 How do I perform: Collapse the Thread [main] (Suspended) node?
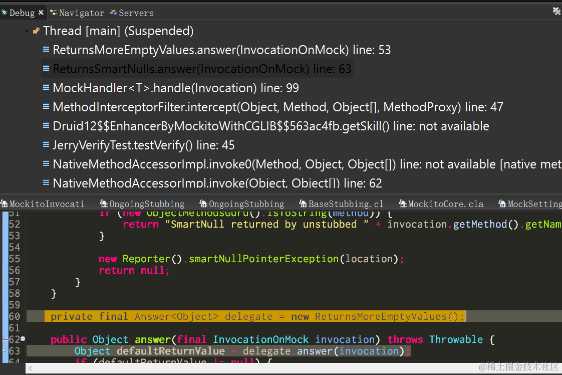[x=27, y=31]
